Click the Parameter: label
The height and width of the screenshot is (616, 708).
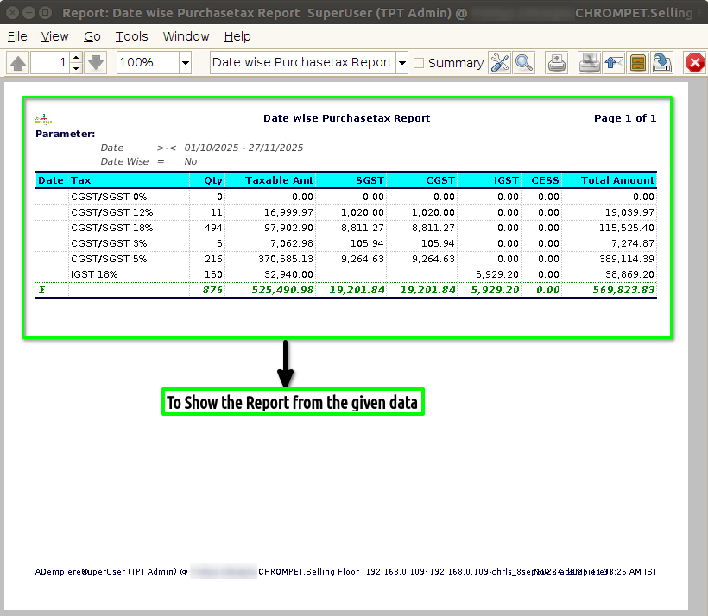[x=66, y=134]
